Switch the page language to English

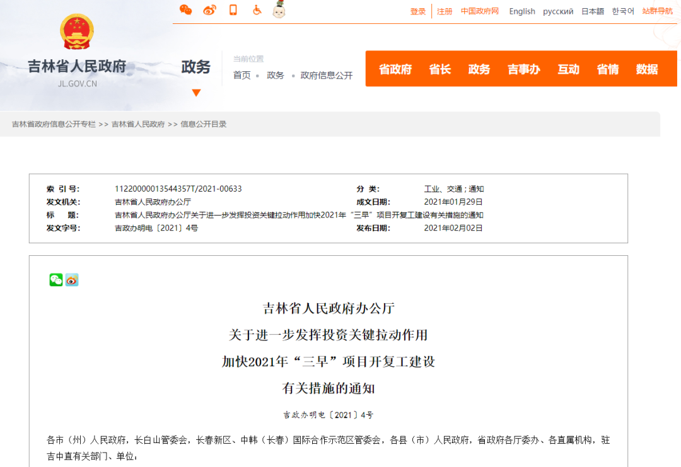[x=522, y=11]
